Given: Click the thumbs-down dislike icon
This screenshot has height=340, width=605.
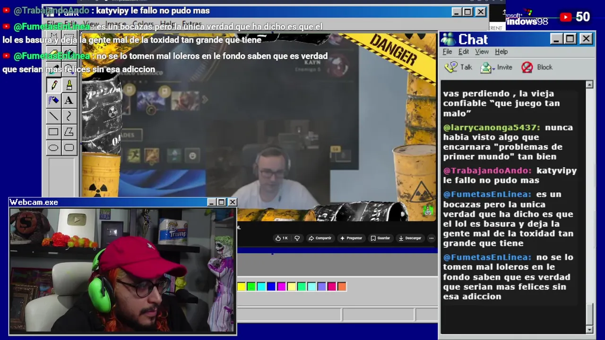Looking at the screenshot, I should [x=297, y=238].
